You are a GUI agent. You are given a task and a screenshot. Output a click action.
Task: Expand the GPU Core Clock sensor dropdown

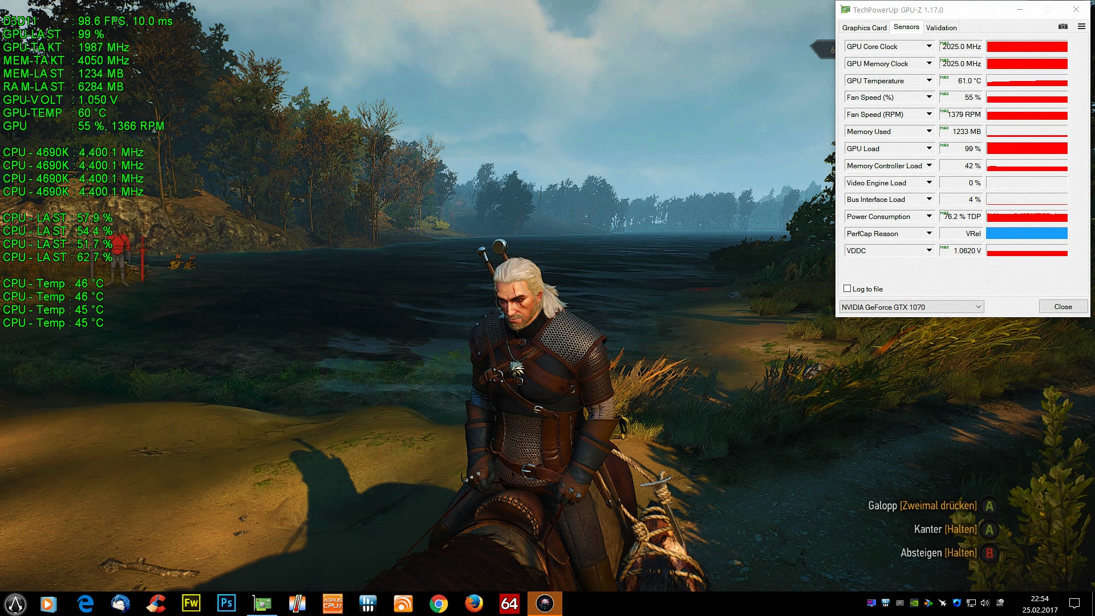(x=928, y=46)
